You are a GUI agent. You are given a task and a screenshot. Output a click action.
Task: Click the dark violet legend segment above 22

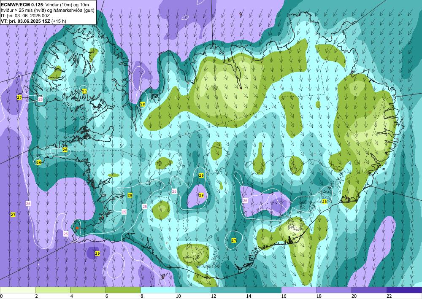(404, 290)
